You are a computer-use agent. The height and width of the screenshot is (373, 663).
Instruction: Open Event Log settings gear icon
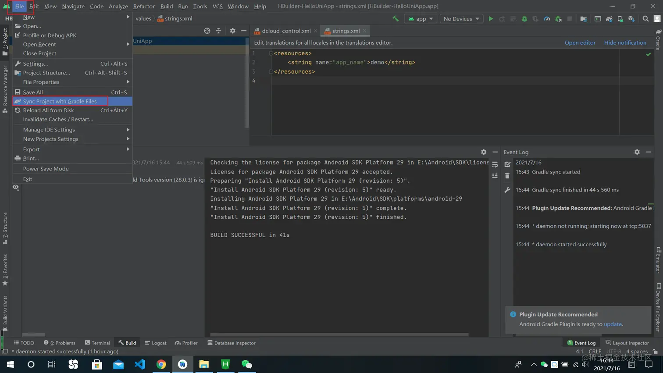tap(637, 152)
